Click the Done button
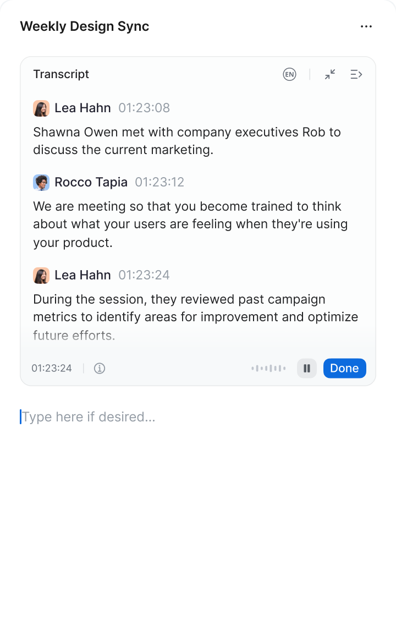This screenshot has height=642, width=396. point(344,369)
